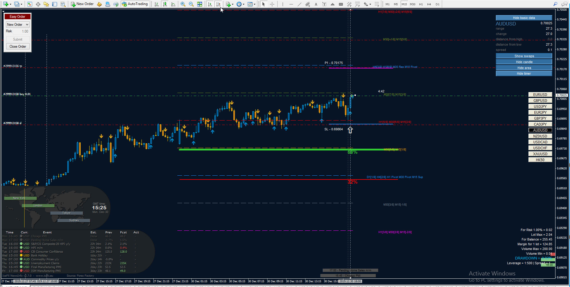Expand the New Order combo box
This screenshot has height=287, width=570.
17,25
